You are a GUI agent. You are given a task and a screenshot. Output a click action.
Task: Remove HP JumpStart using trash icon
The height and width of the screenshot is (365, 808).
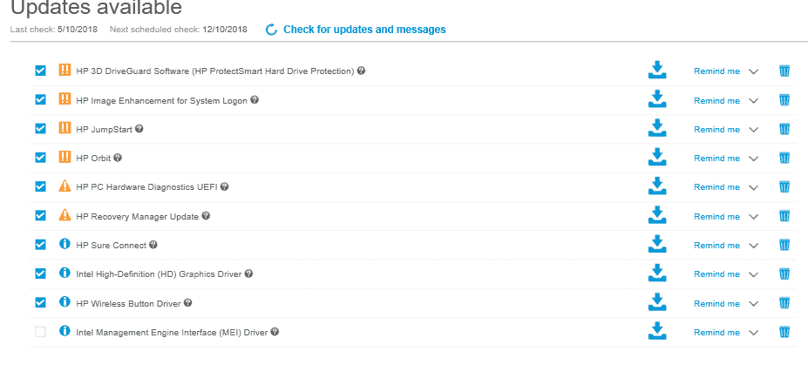click(784, 129)
